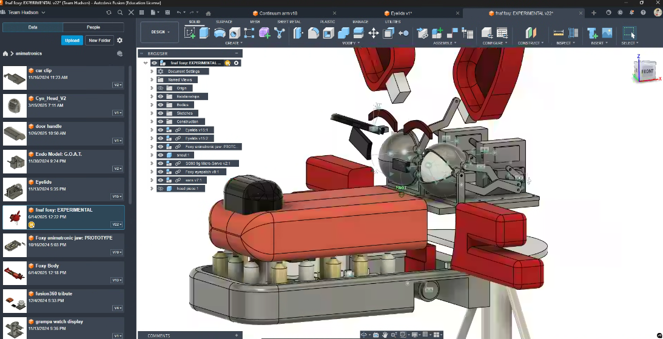Click the New Folder button
Screen dimensions: 663x339
99,41
